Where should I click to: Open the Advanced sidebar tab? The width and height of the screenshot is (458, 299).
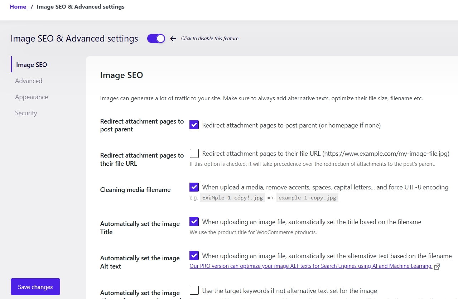coord(29,81)
